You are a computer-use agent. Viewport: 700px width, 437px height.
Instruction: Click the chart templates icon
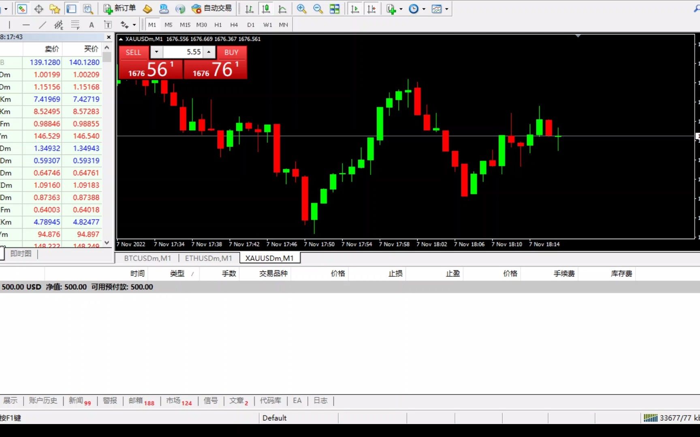[x=437, y=8]
